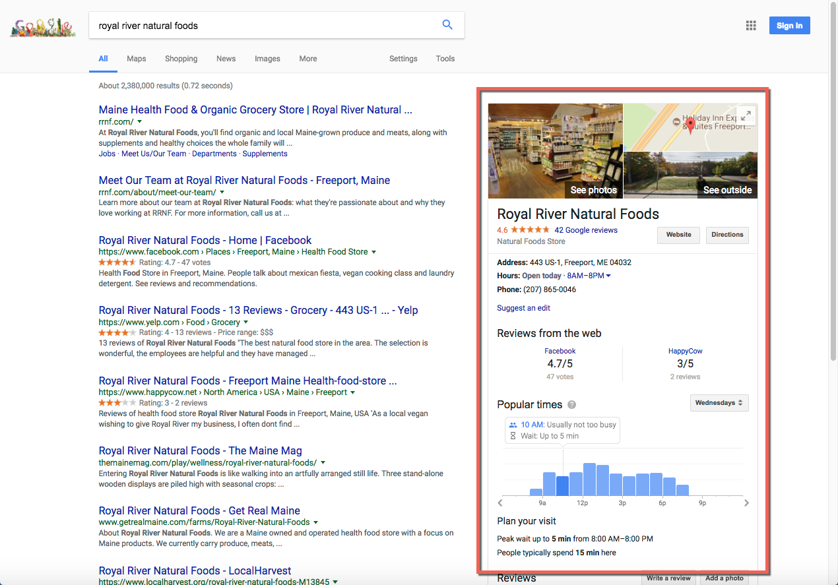Open the HappyCow reviews from the web link
The height and width of the screenshot is (585, 838).
(685, 351)
